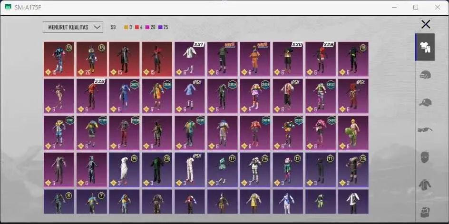Screen dimensions: 449x224
Task: Select the red-tier outfit valued 20
Action: tap(92, 59)
